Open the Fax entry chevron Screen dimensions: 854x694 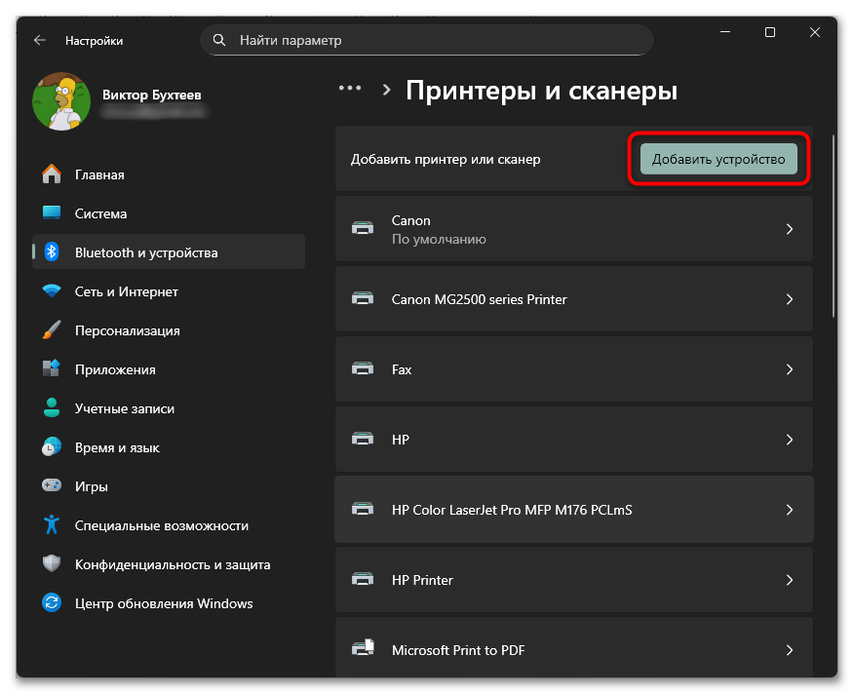click(x=790, y=368)
